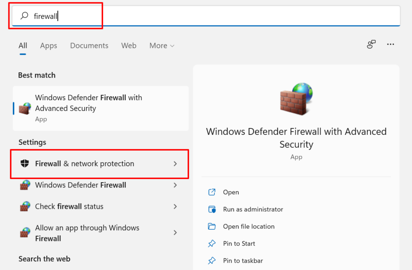Screen dimensions: 412x270
Task: Open Allow an app through Windows Firewall
Action: 87,233
